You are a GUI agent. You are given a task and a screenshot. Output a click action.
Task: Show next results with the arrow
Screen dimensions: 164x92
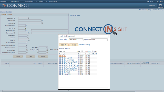point(93,51)
